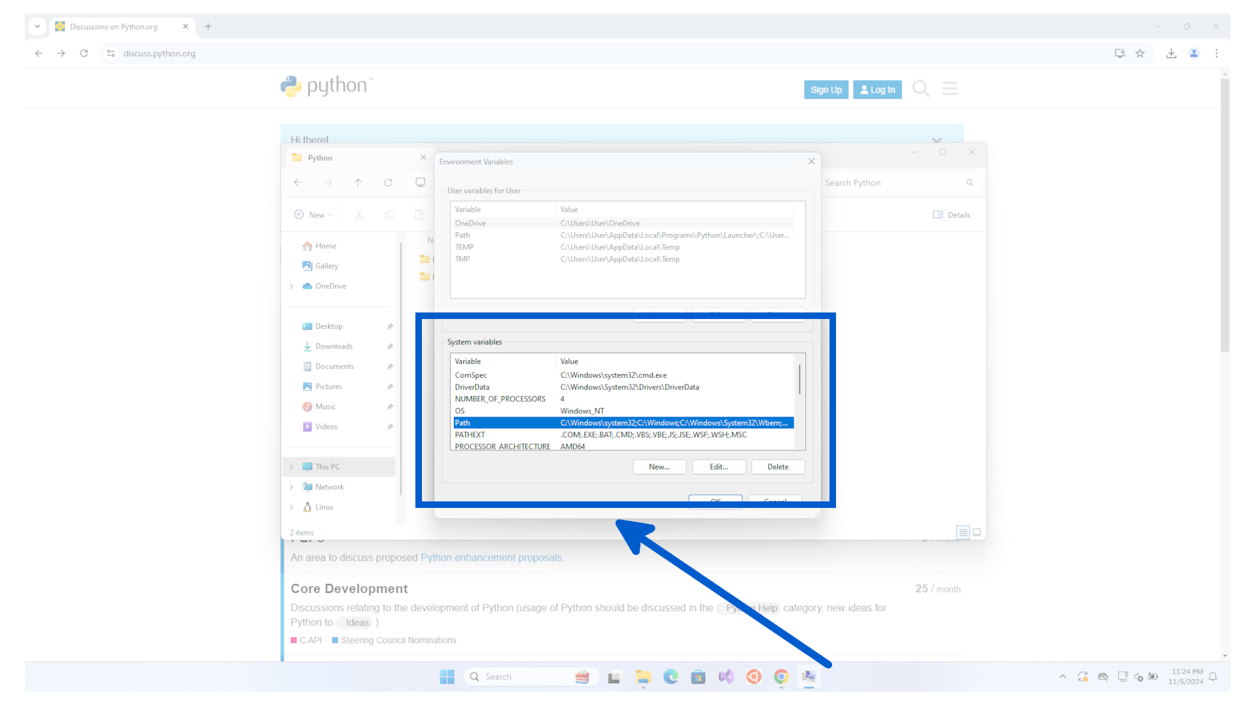Open the Chrome downloads icon
This screenshot has height=706, width=1256.
pos(1171,54)
